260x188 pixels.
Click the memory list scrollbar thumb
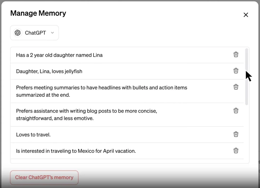247,76
